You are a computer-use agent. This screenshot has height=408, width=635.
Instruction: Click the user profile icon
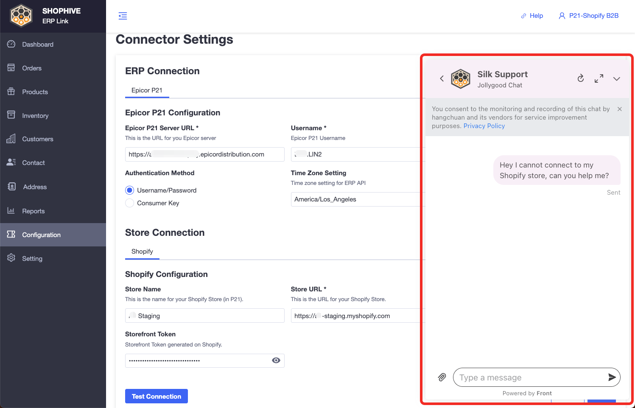tap(562, 16)
